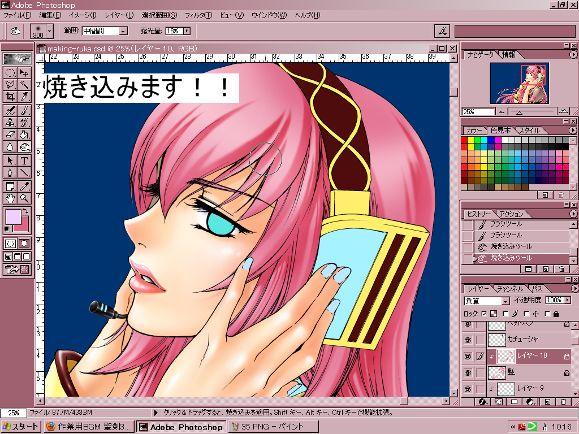
Task: Hide the カチューシャ layer with its eye icon
Action: (x=468, y=340)
